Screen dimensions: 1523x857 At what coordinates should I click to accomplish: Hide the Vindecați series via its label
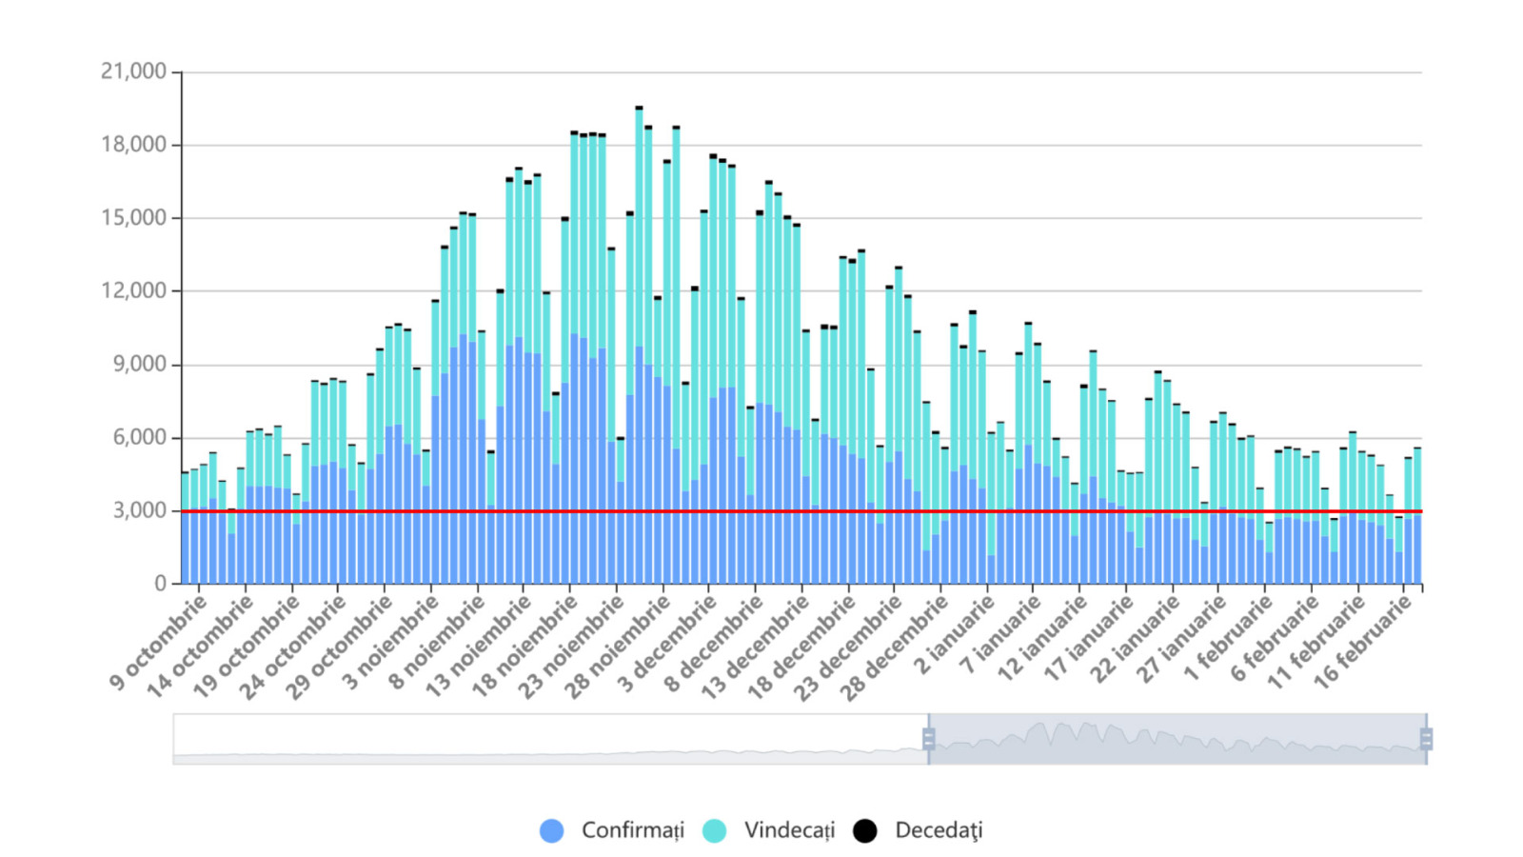[788, 830]
